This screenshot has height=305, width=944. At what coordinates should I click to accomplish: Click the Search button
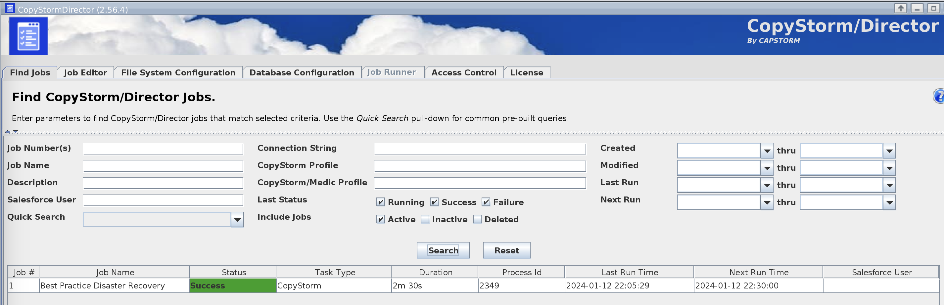pyautogui.click(x=443, y=250)
